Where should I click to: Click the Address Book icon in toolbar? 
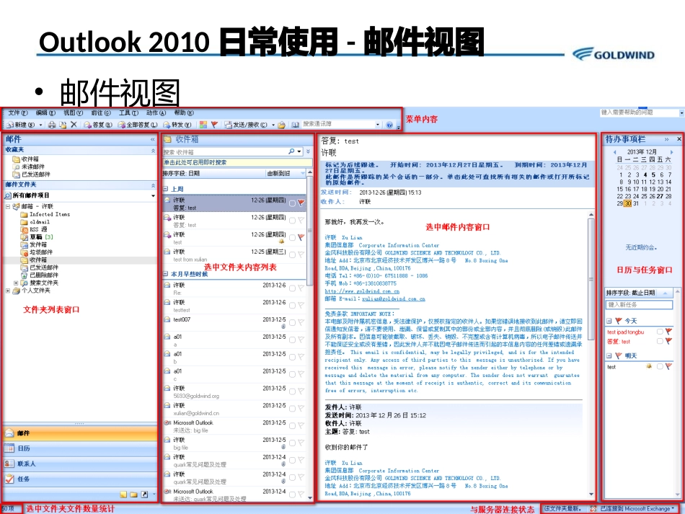pos(296,125)
